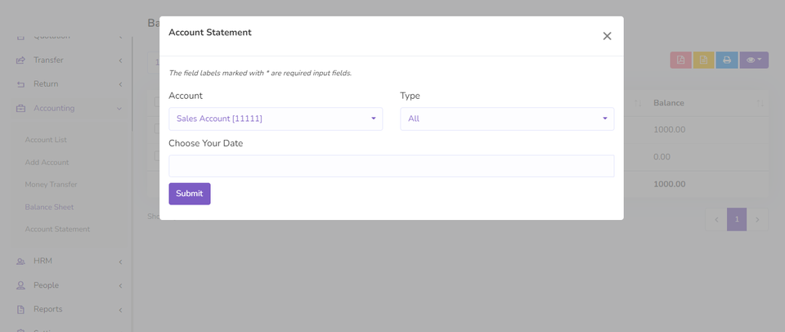Click the blue print icon

tap(726, 60)
